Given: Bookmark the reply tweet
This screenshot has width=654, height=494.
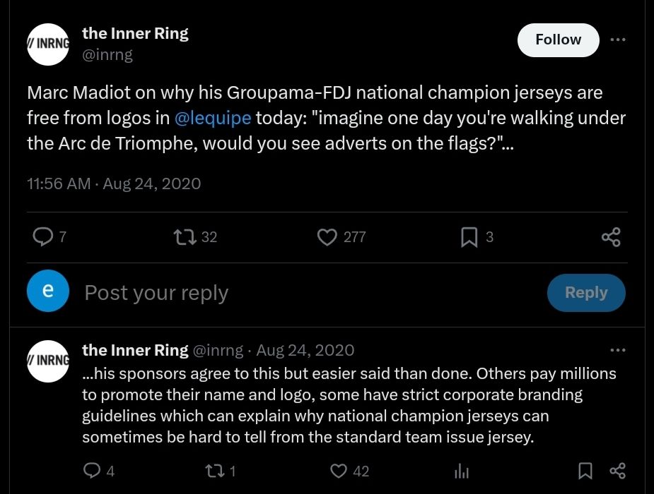Looking at the screenshot, I should tap(585, 471).
